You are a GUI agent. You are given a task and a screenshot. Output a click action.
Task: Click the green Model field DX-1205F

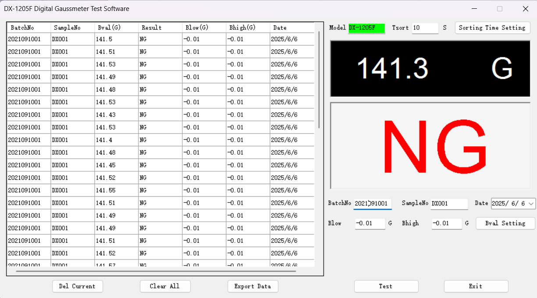[366, 28]
